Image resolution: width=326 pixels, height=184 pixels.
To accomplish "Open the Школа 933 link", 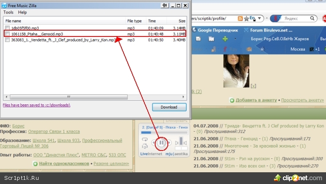I will [x=68, y=140].
